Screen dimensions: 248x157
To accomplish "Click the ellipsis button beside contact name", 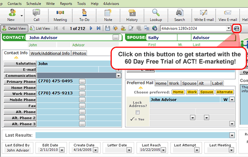I will pos(116,38).
